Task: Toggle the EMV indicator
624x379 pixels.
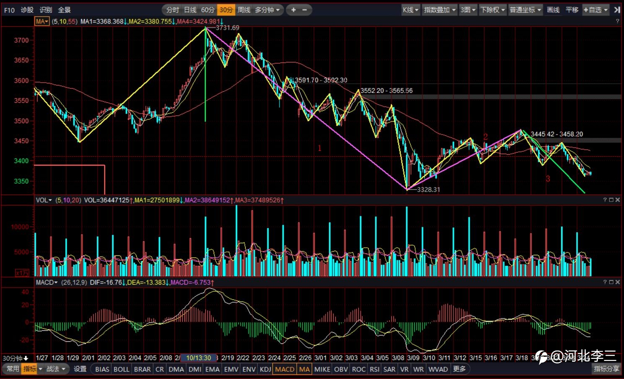Action: pos(231,369)
